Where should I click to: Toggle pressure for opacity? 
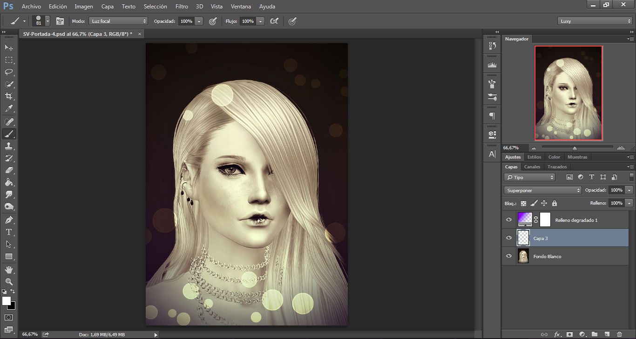(213, 21)
